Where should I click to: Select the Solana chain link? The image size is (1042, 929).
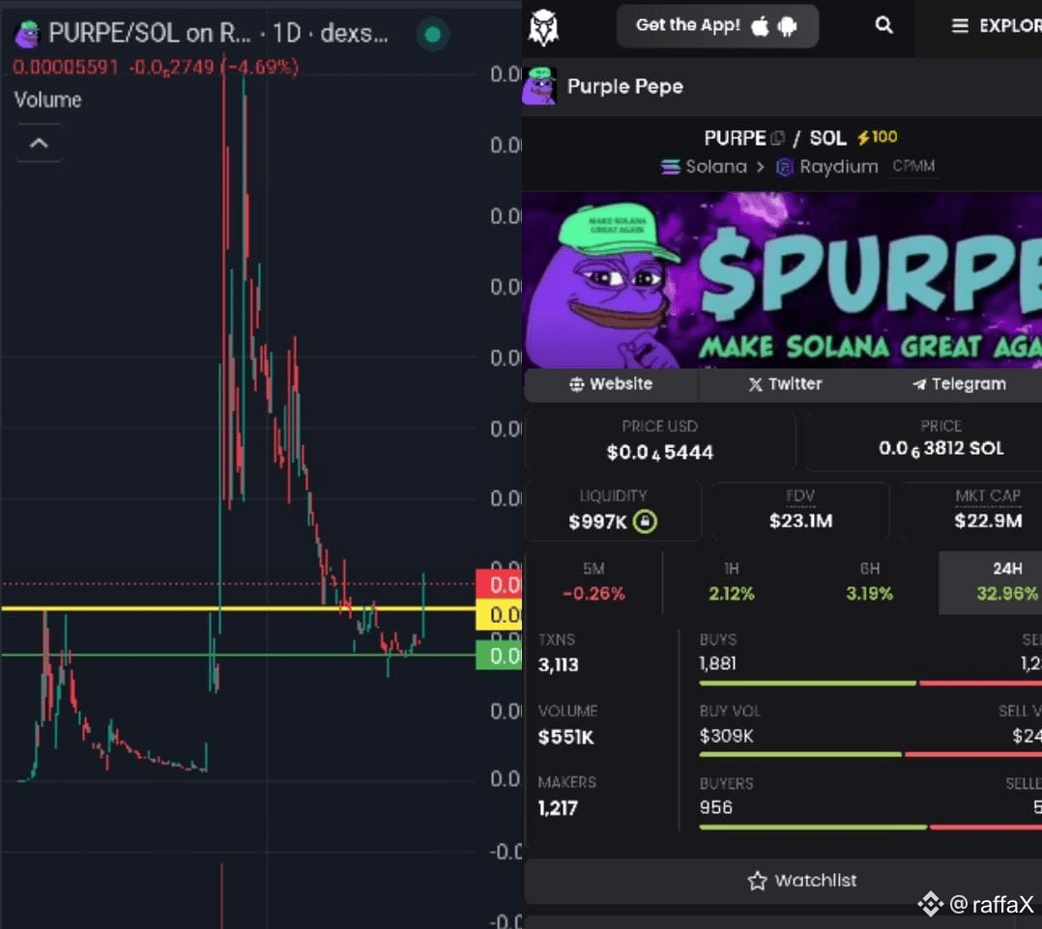(x=705, y=167)
